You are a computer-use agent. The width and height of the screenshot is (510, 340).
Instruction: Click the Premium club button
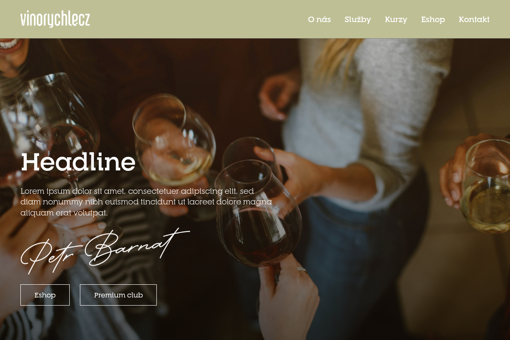[118, 295]
